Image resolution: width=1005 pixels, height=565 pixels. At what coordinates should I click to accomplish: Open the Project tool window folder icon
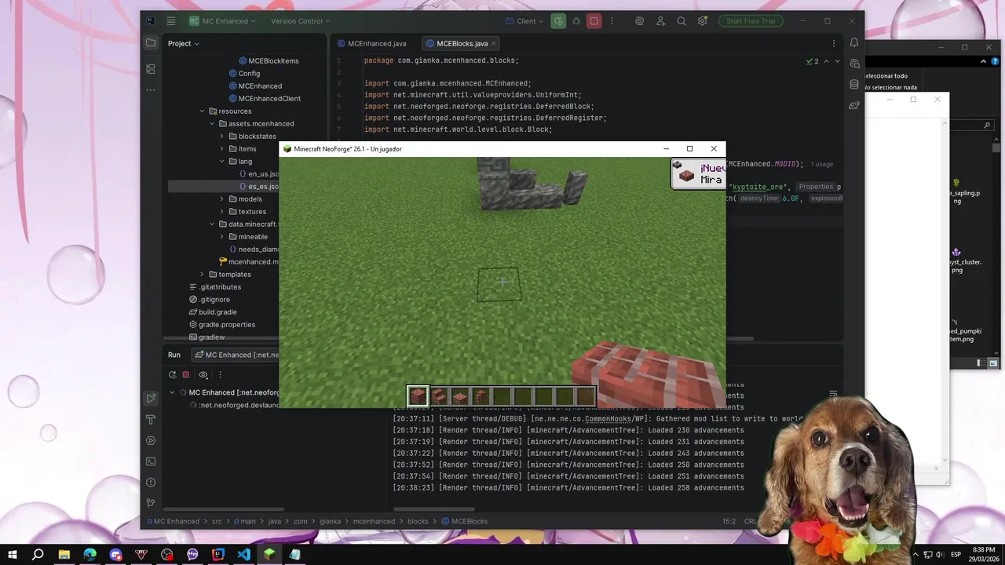151,43
